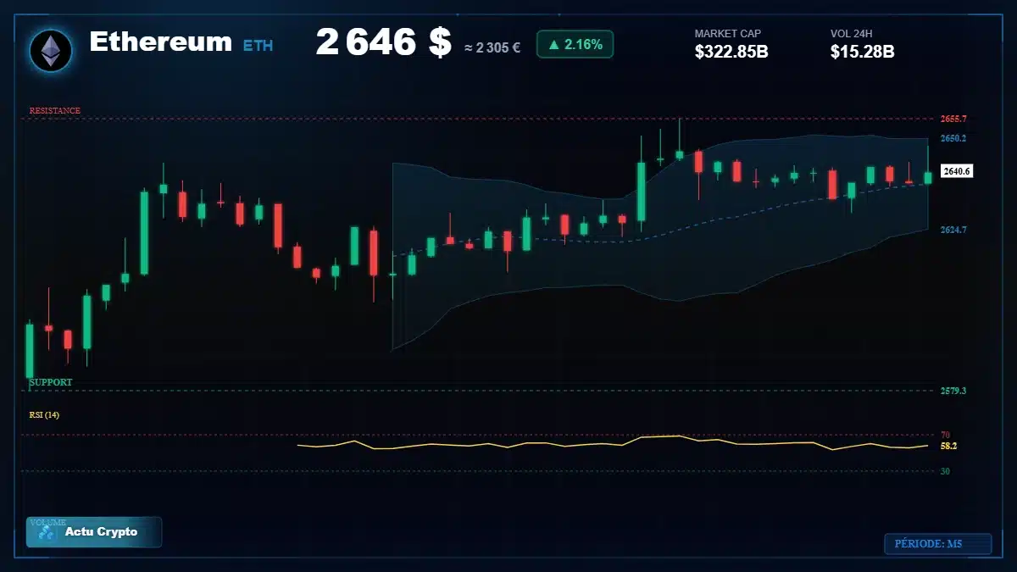Image resolution: width=1017 pixels, height=572 pixels.
Task: Click the ETH ticker symbol
Action: [258, 46]
